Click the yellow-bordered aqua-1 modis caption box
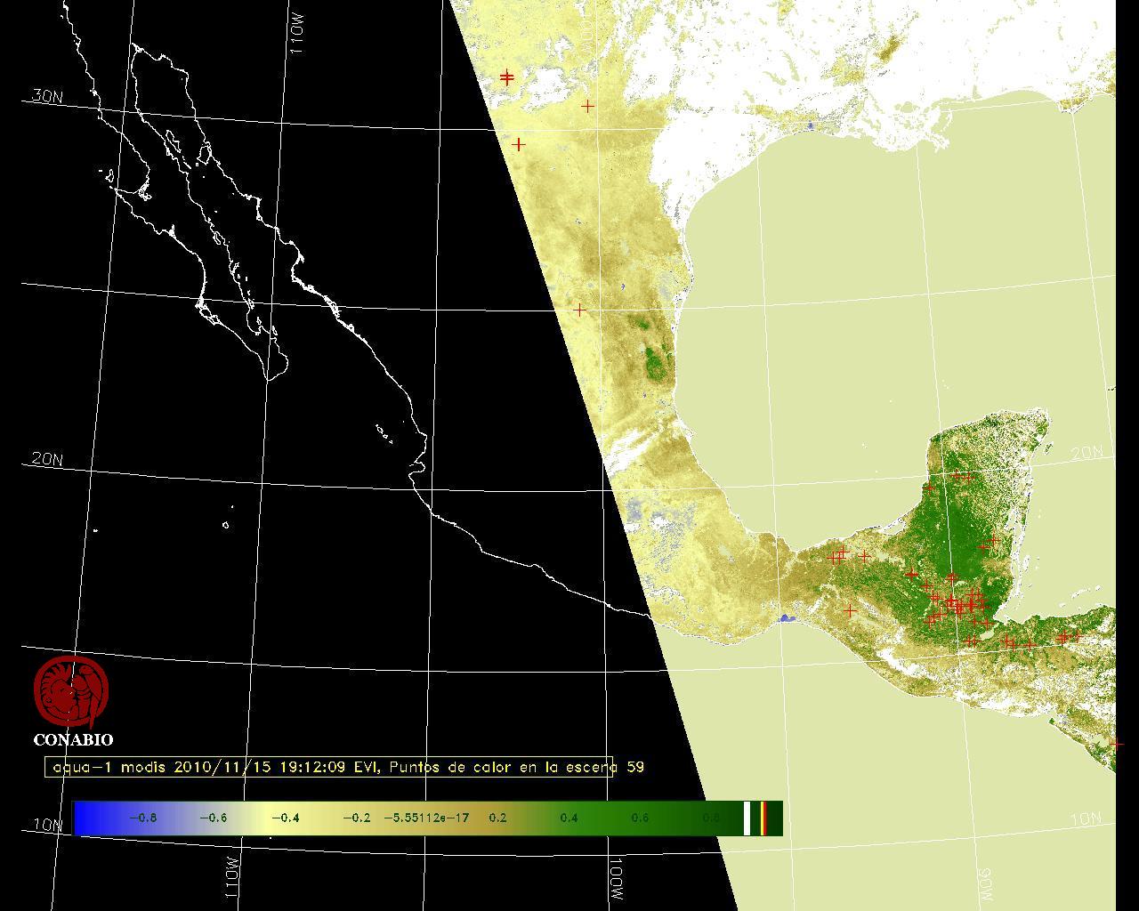Image resolution: width=1139 pixels, height=911 pixels. coord(329,767)
